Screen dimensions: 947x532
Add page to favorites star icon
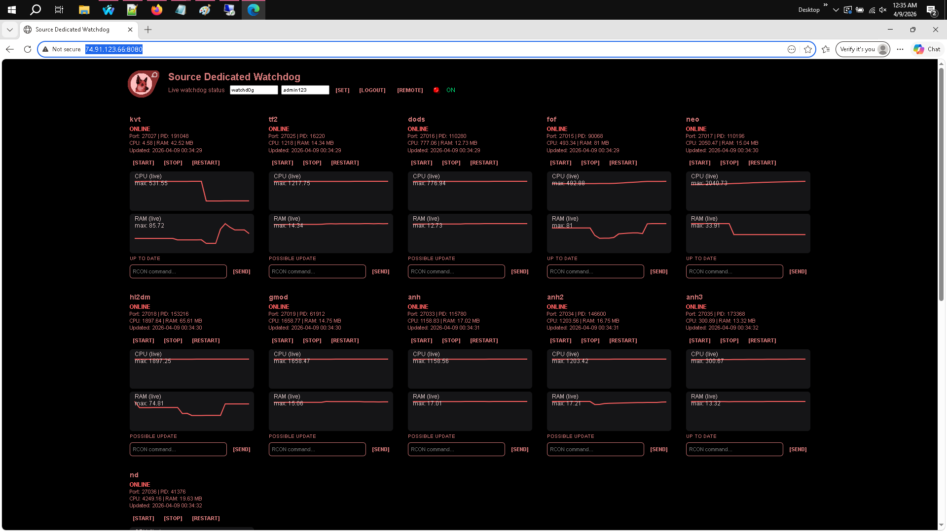(x=808, y=49)
